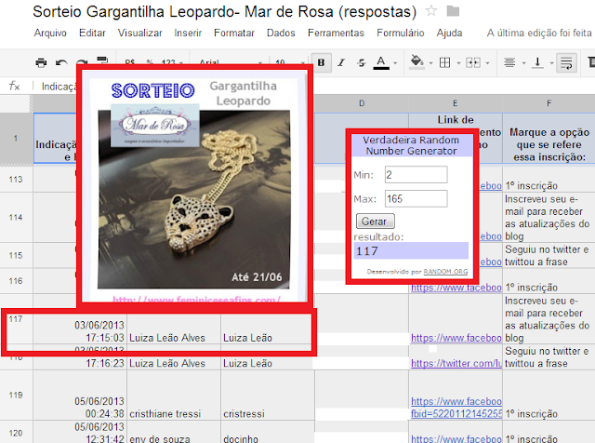This screenshot has height=443, width=595.
Task: Open the Visualizar menu
Action: (x=139, y=34)
